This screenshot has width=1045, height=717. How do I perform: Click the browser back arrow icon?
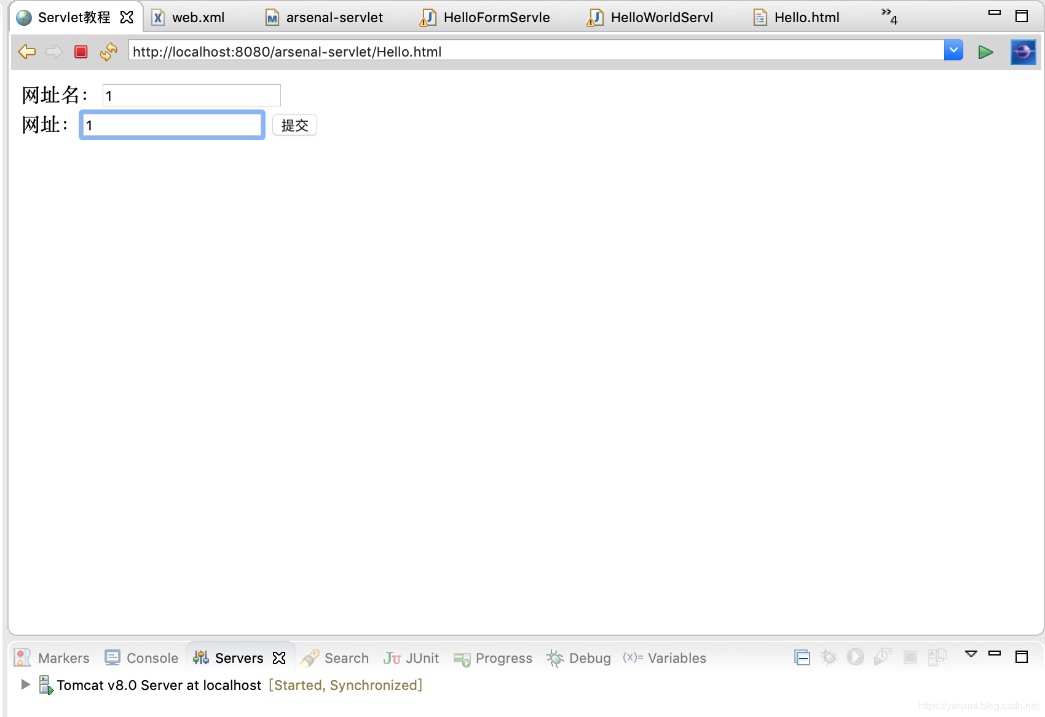(27, 52)
